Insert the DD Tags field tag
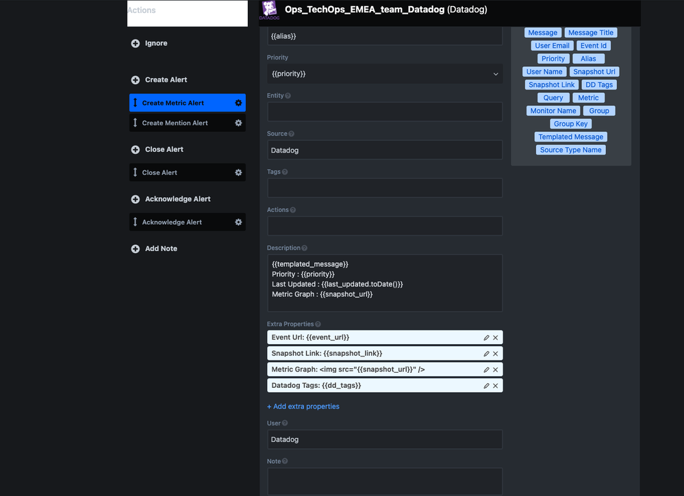Viewport: 684px width, 496px height. coord(599,85)
